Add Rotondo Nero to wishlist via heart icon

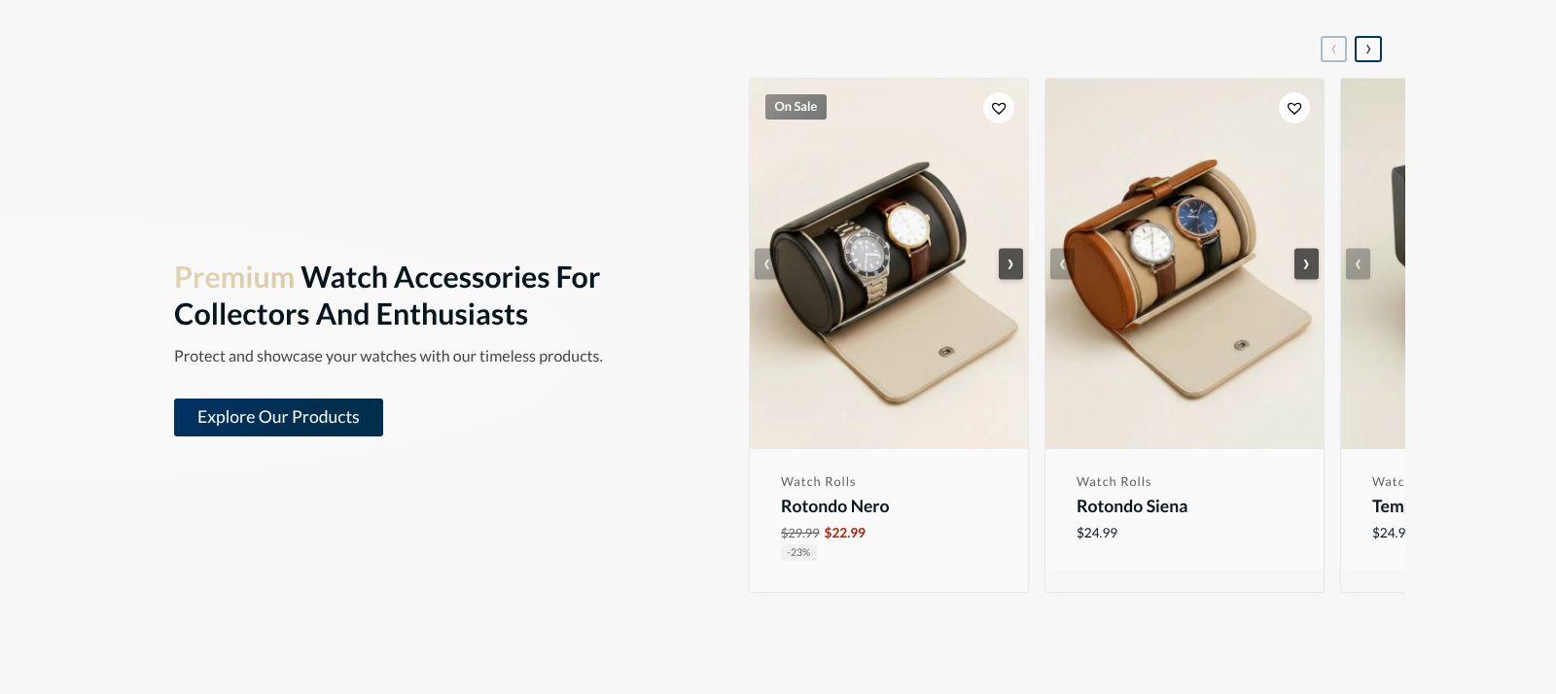pos(999,108)
